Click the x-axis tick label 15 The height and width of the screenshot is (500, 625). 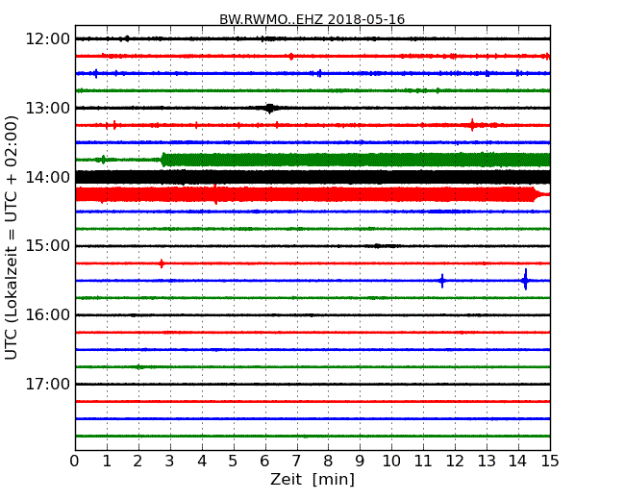point(550,461)
